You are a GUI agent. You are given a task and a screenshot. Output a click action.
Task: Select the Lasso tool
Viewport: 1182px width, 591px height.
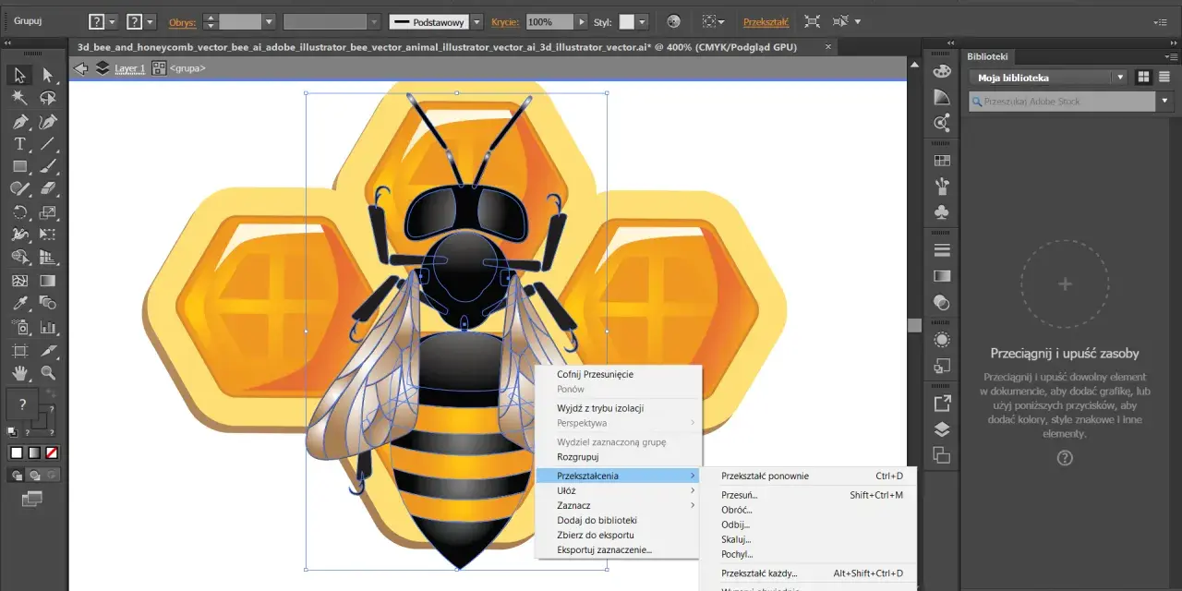click(48, 98)
